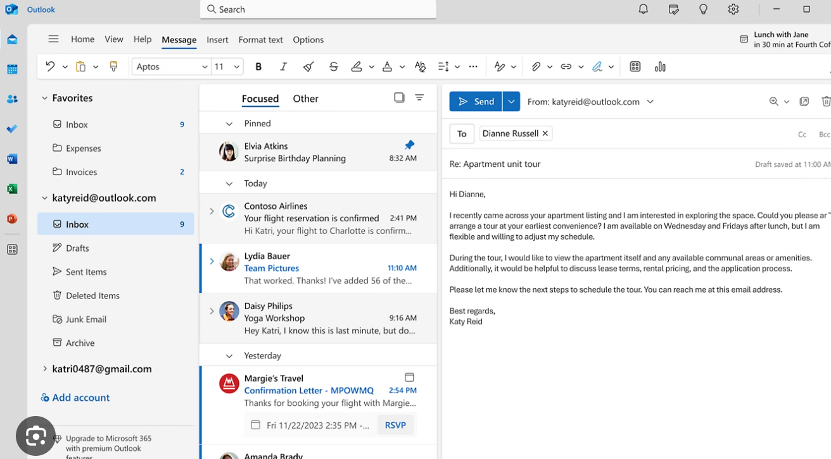Toggle the select messages checkbox icon
This screenshot has width=831, height=459.
coord(399,97)
